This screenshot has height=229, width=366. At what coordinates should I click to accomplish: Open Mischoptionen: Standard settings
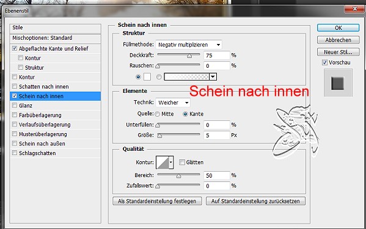click(56, 38)
